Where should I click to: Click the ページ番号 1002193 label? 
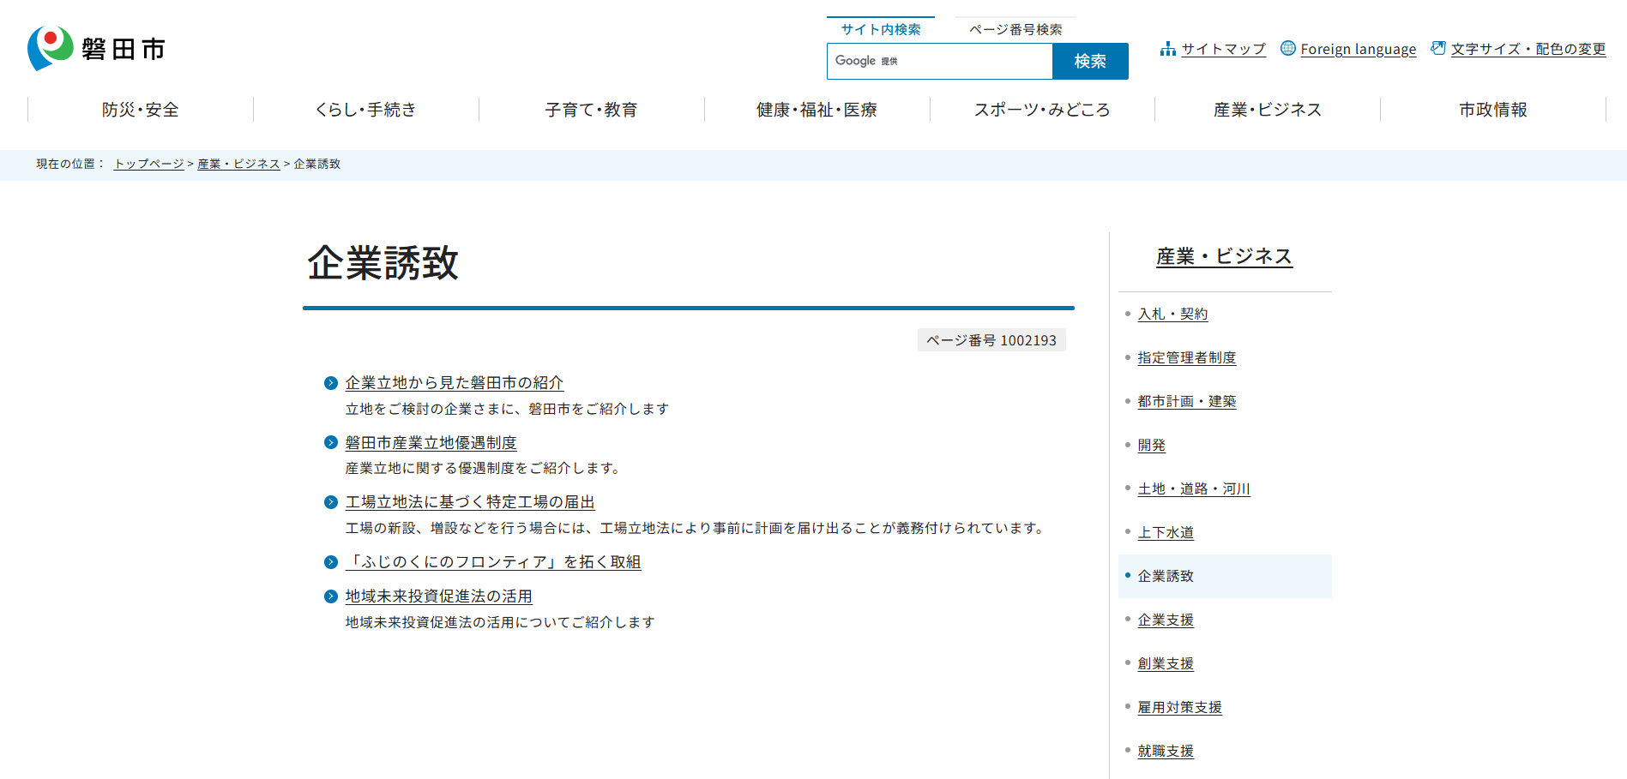pos(991,340)
